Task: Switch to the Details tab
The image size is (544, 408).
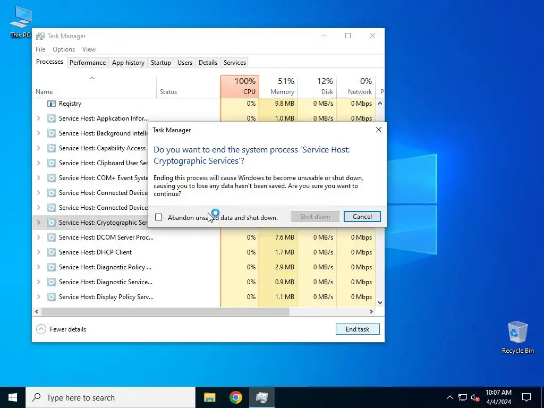Action: (208, 63)
